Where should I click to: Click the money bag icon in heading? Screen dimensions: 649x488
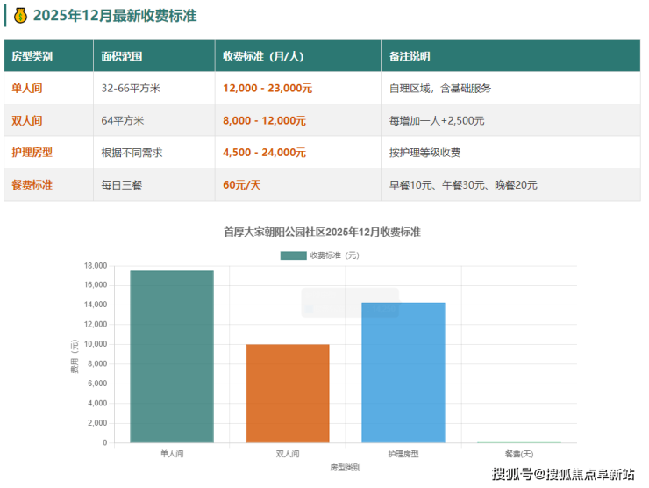(x=20, y=15)
